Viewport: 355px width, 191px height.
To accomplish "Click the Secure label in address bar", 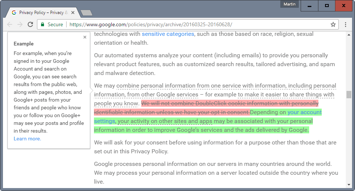I will [x=55, y=24].
